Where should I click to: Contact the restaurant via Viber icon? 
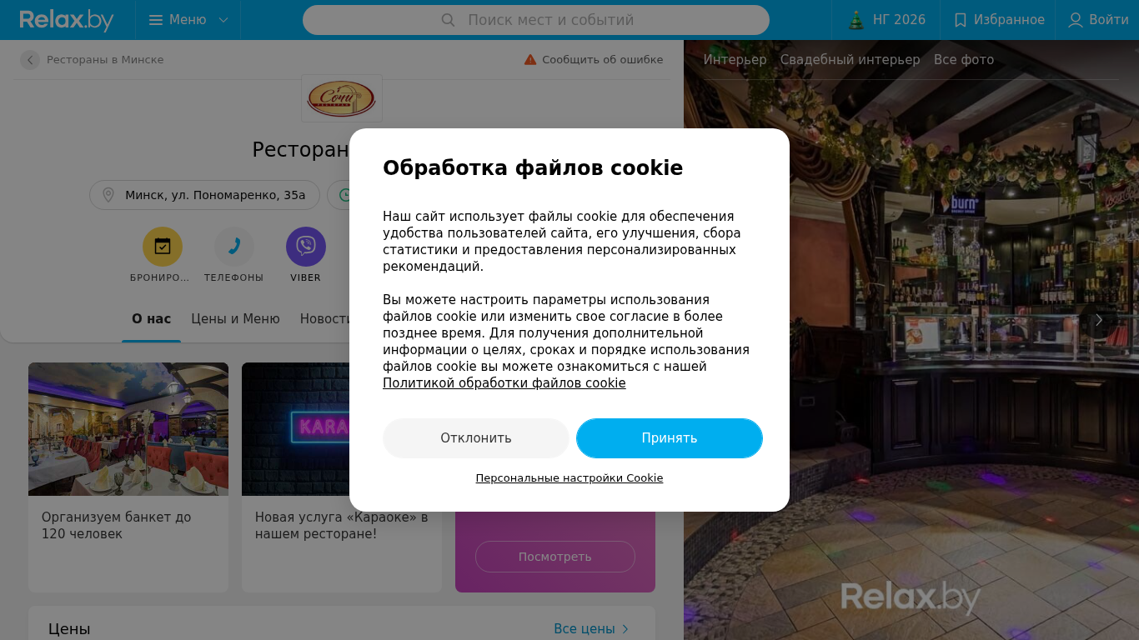[x=306, y=247]
